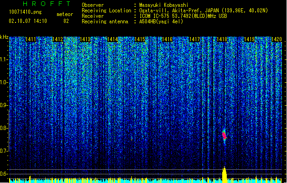Select the filename 10071410.png
The image size is (287, 183).
26,12
